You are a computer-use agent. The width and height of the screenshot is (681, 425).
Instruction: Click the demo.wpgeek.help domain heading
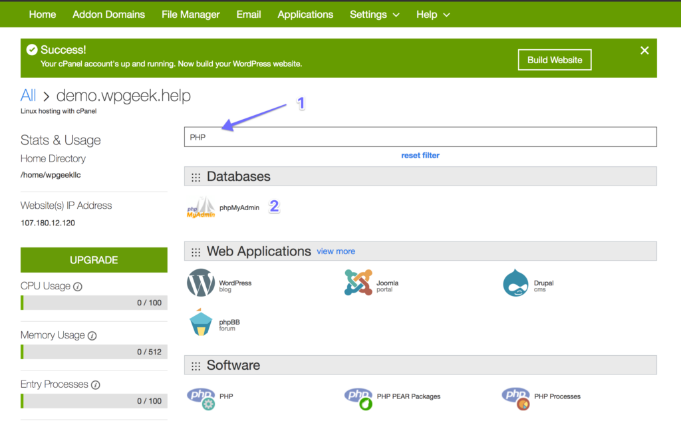(x=123, y=96)
